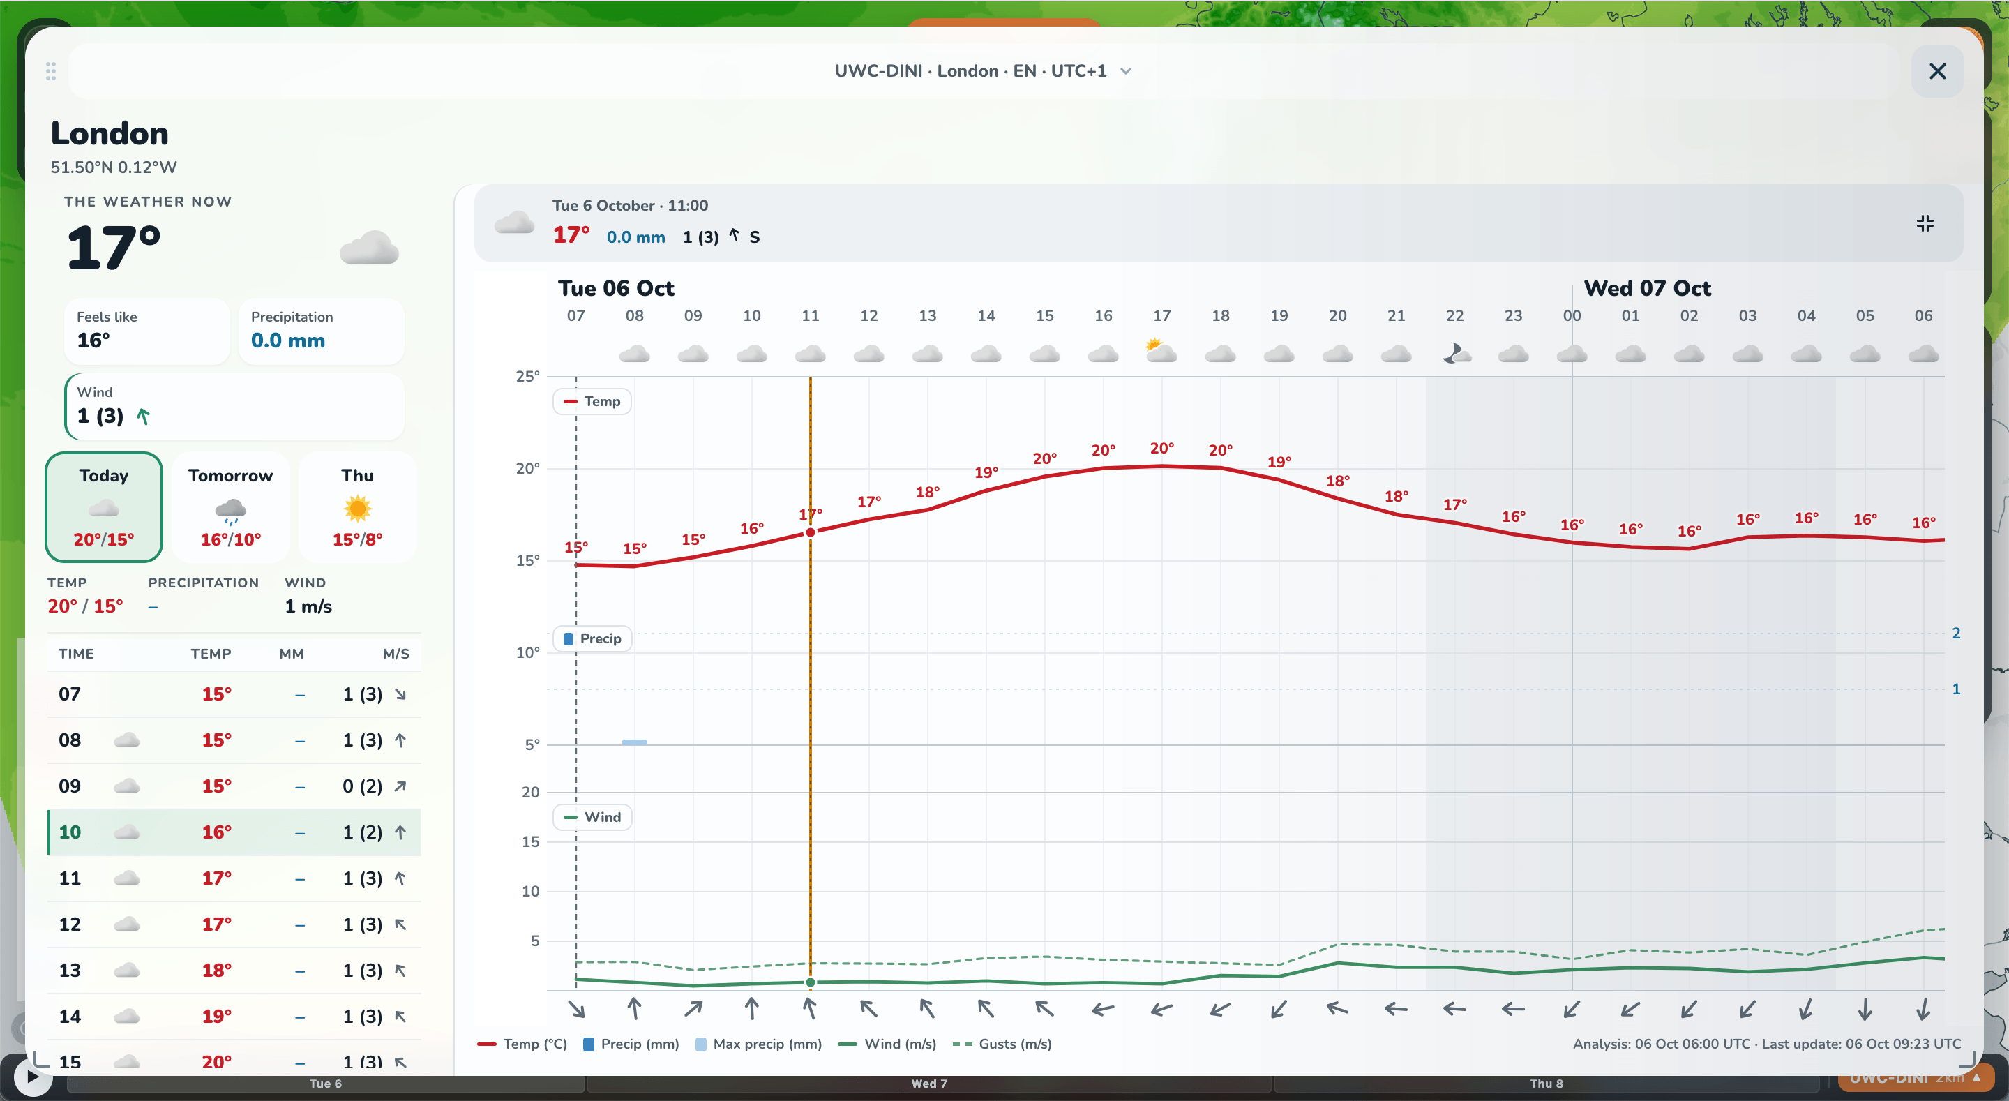
Task: Click the wind direction arrow in 07 row
Action: point(400,694)
